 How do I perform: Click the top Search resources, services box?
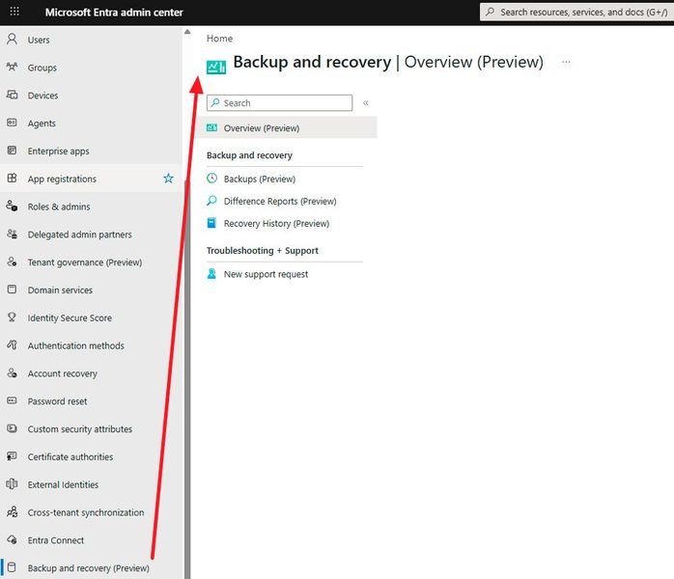coord(576,12)
